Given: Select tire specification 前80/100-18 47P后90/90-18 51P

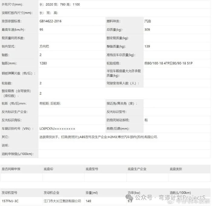Looking at the screenshot, I should pos(168,63).
